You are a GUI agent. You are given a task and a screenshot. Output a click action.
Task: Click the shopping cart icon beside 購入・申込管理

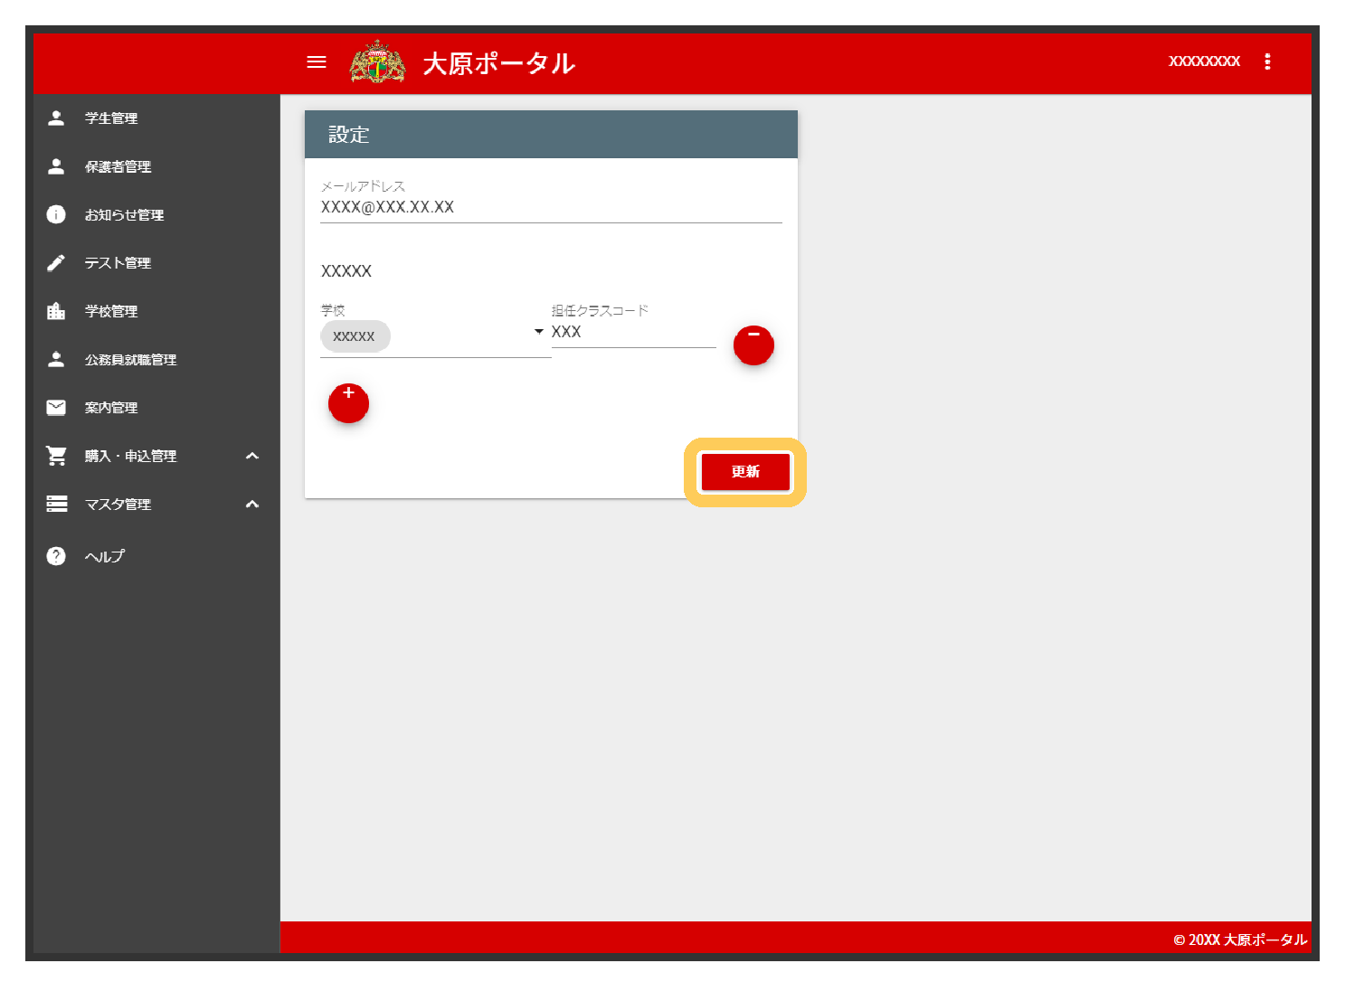pyautogui.click(x=56, y=456)
